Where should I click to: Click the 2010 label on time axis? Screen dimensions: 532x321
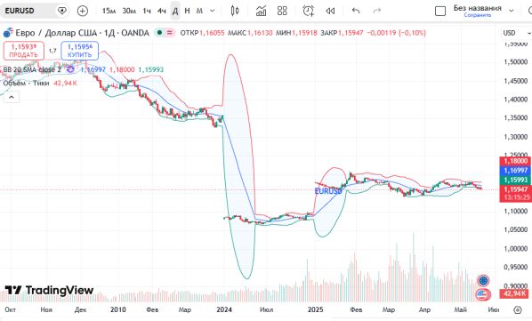point(118,309)
